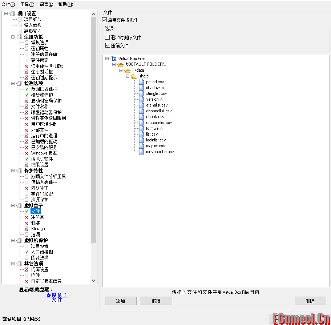Collapse the Virtual Box Files tree node

point(106,58)
